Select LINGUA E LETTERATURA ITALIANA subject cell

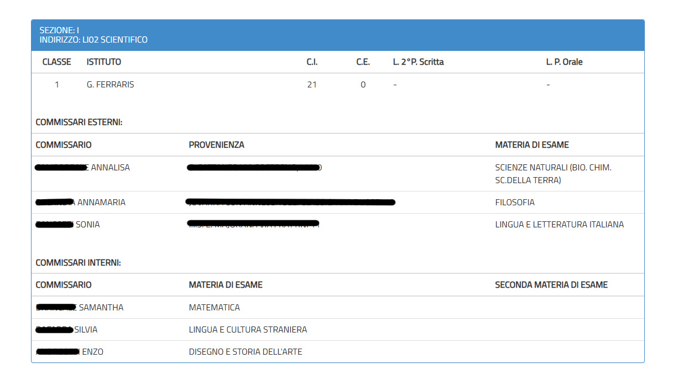click(x=559, y=225)
